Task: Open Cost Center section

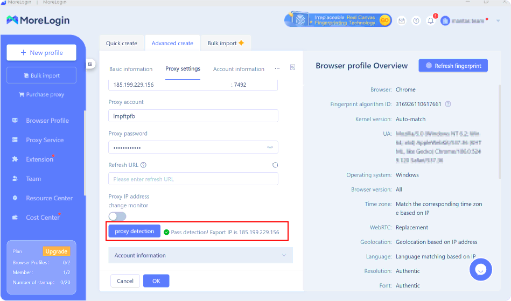Action: 43,218
